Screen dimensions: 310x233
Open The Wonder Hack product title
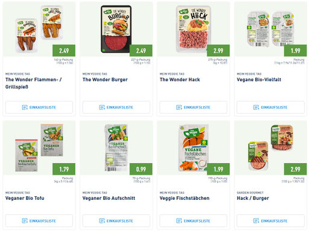click(x=180, y=79)
